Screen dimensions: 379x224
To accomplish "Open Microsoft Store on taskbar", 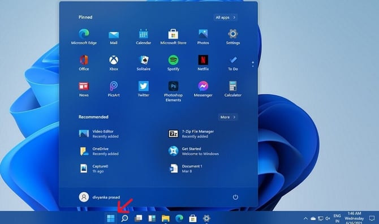I will coord(193,218).
